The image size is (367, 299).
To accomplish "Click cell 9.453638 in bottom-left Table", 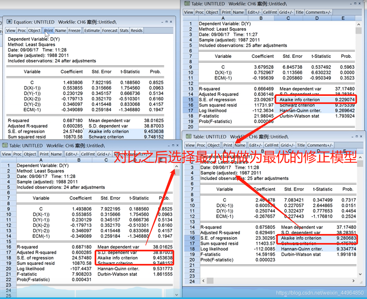I will pyautogui.click(x=163, y=258).
